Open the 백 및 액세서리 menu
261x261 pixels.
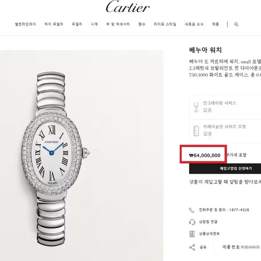[x=118, y=24]
